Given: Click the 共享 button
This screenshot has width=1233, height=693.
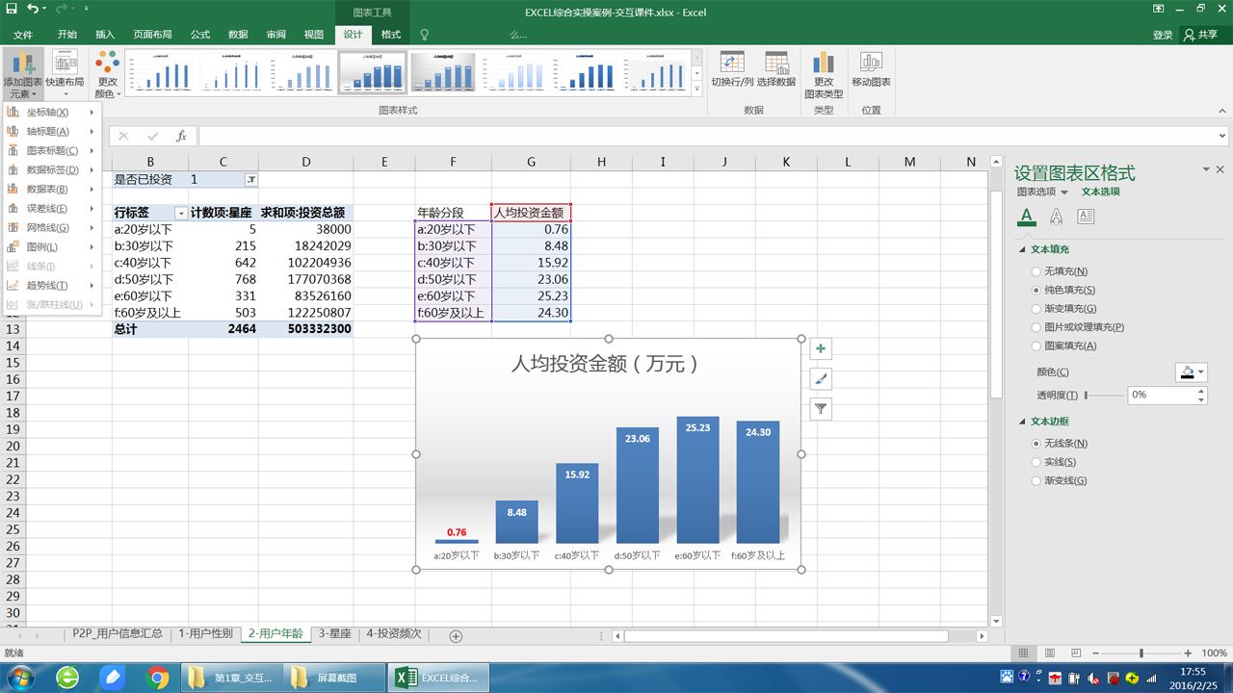Looking at the screenshot, I should click(x=1201, y=35).
